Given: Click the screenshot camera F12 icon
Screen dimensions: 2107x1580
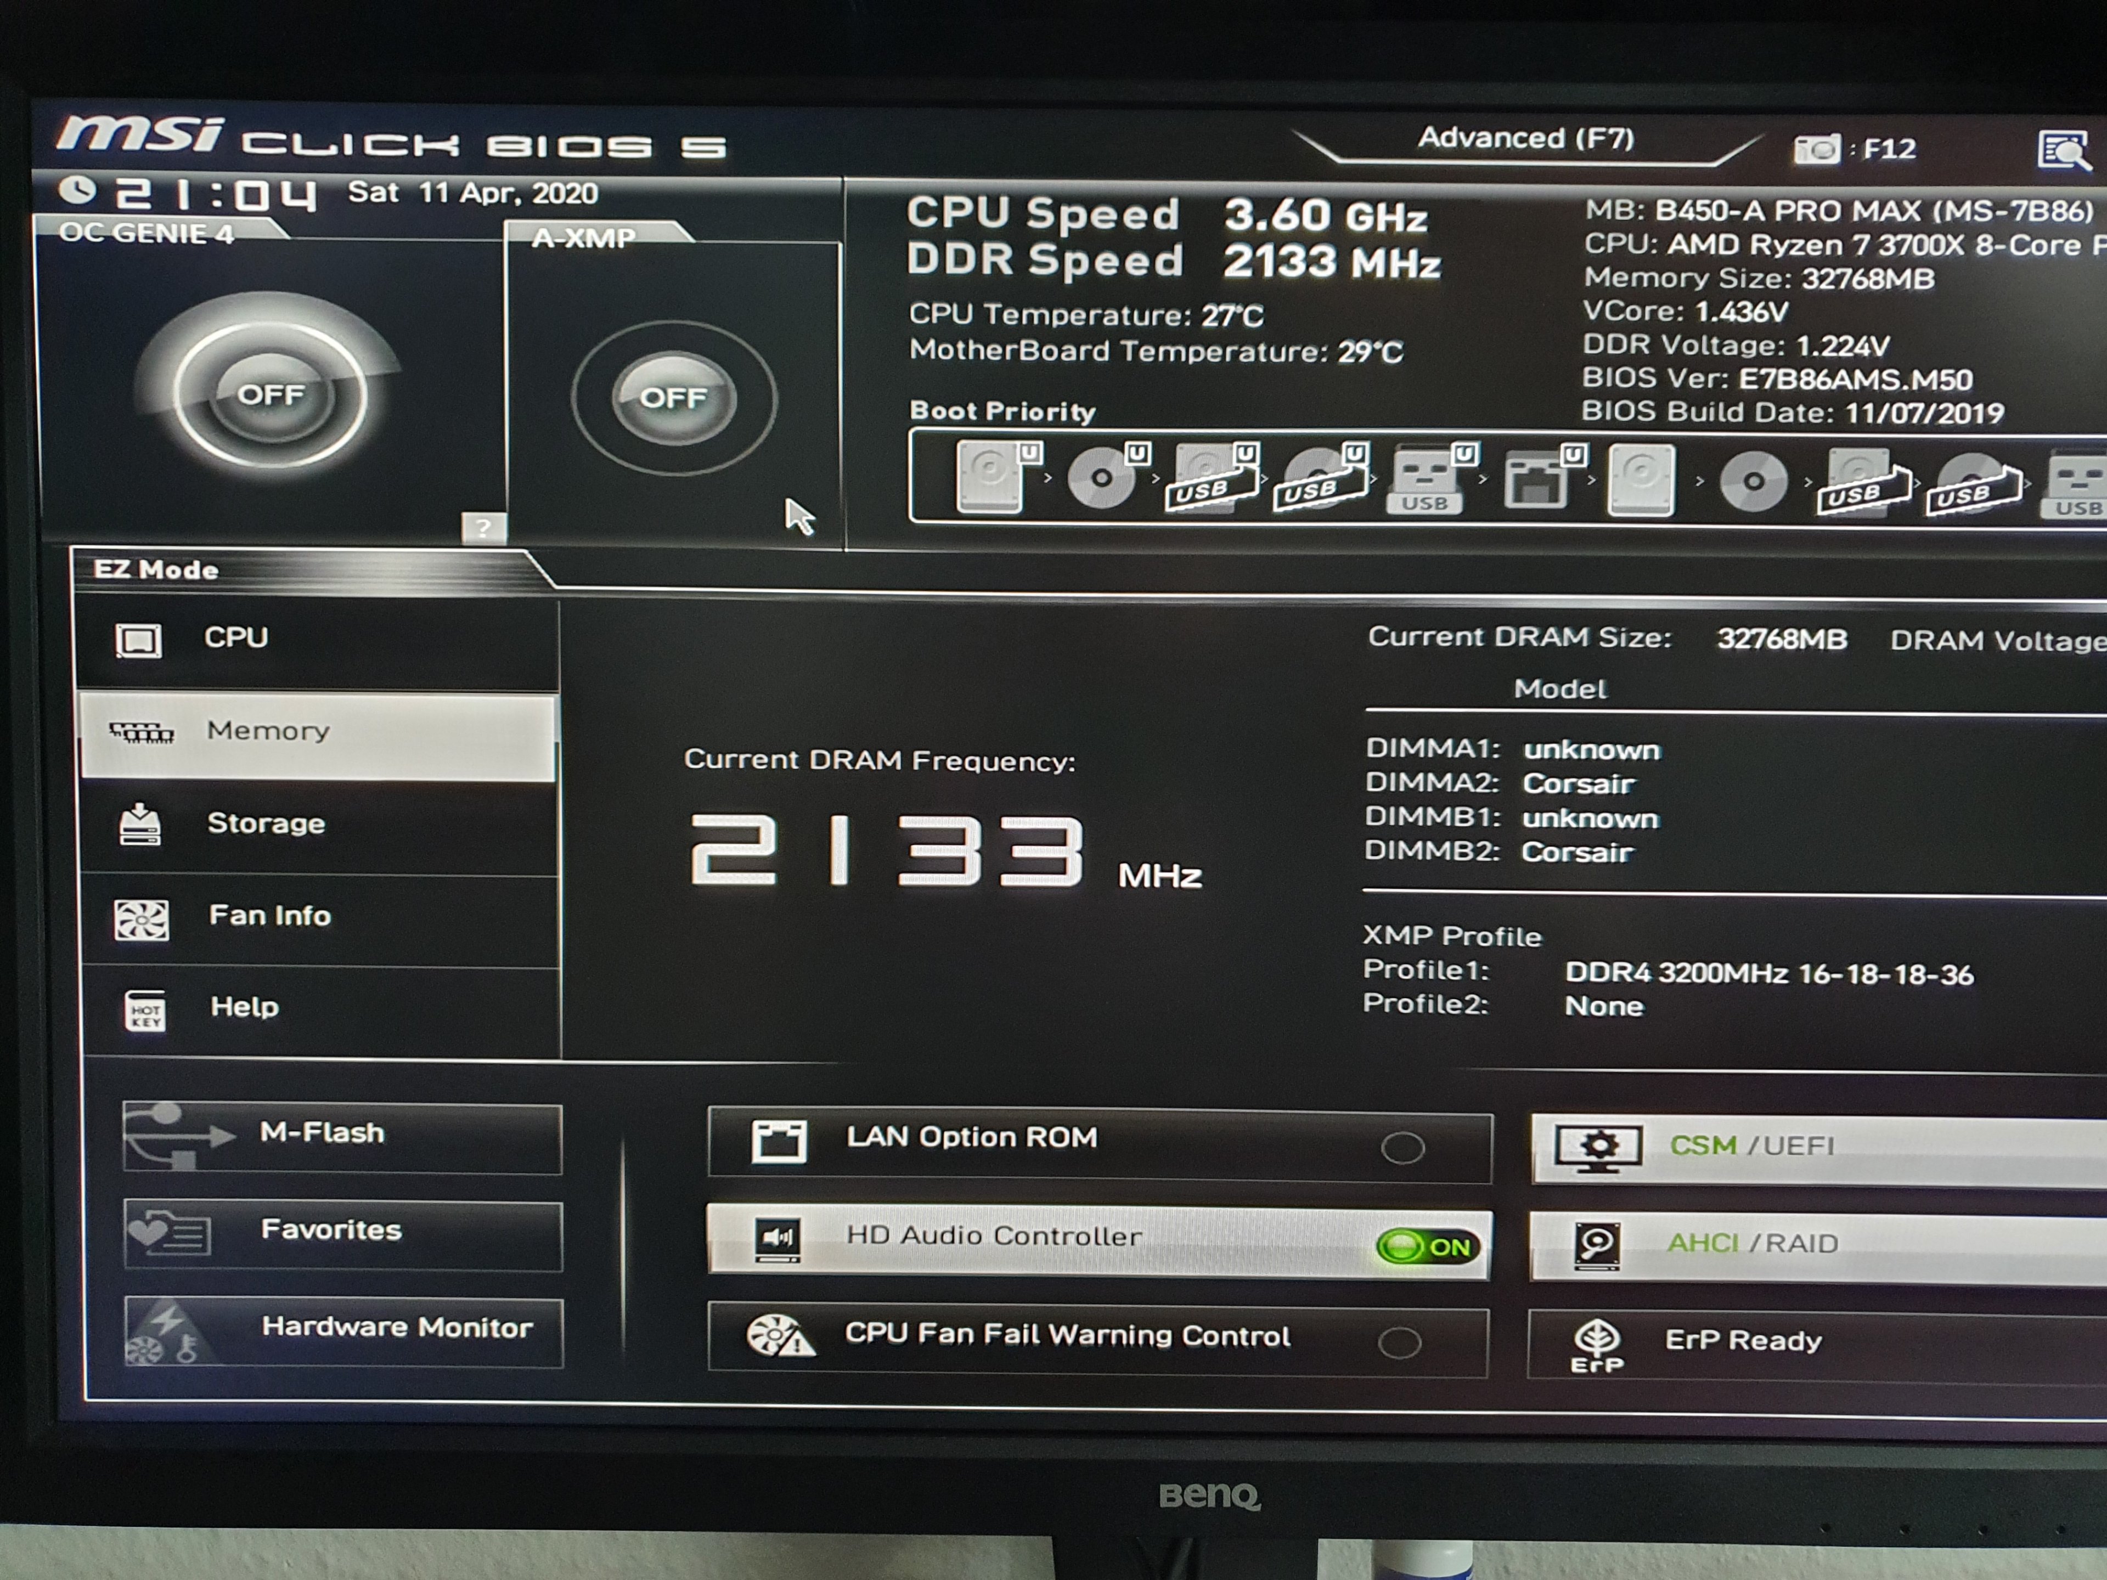Looking at the screenshot, I should coord(1816,150).
